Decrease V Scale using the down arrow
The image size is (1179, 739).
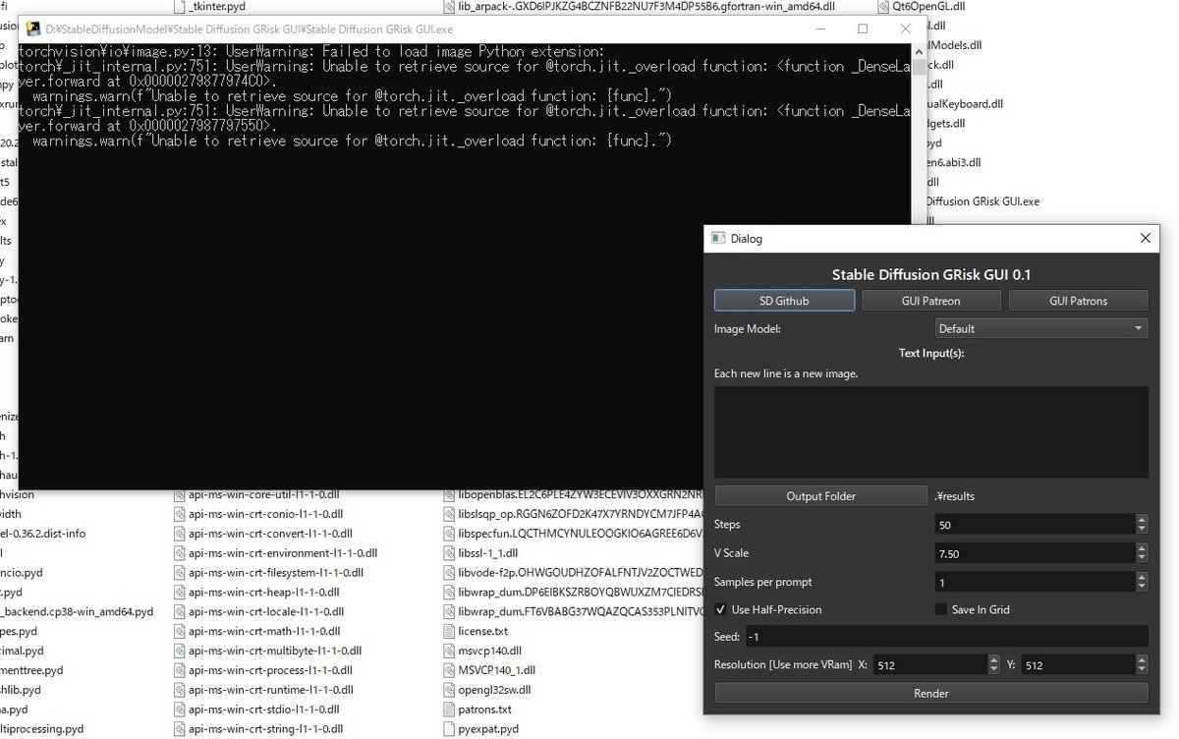(1142, 557)
